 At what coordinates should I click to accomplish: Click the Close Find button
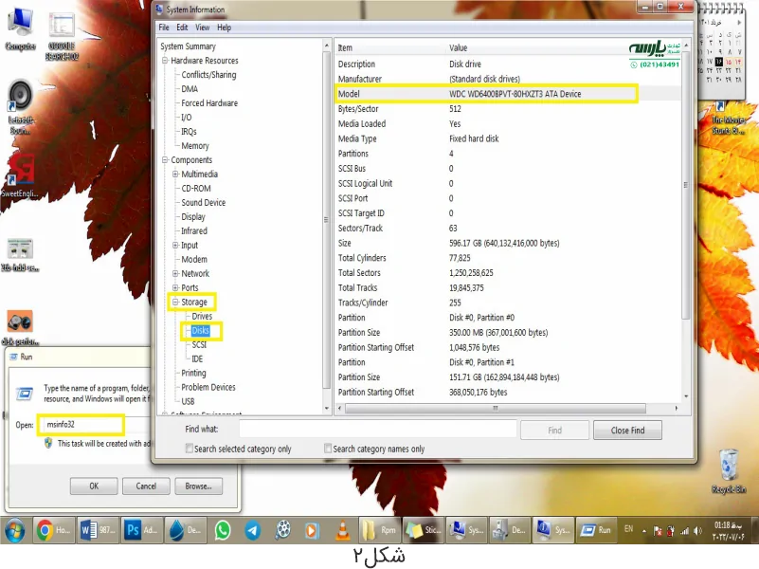pyautogui.click(x=627, y=430)
